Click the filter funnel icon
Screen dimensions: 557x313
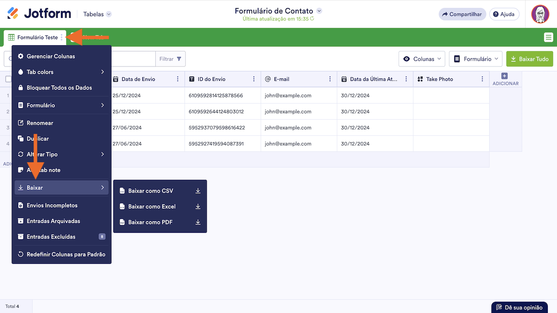click(179, 59)
